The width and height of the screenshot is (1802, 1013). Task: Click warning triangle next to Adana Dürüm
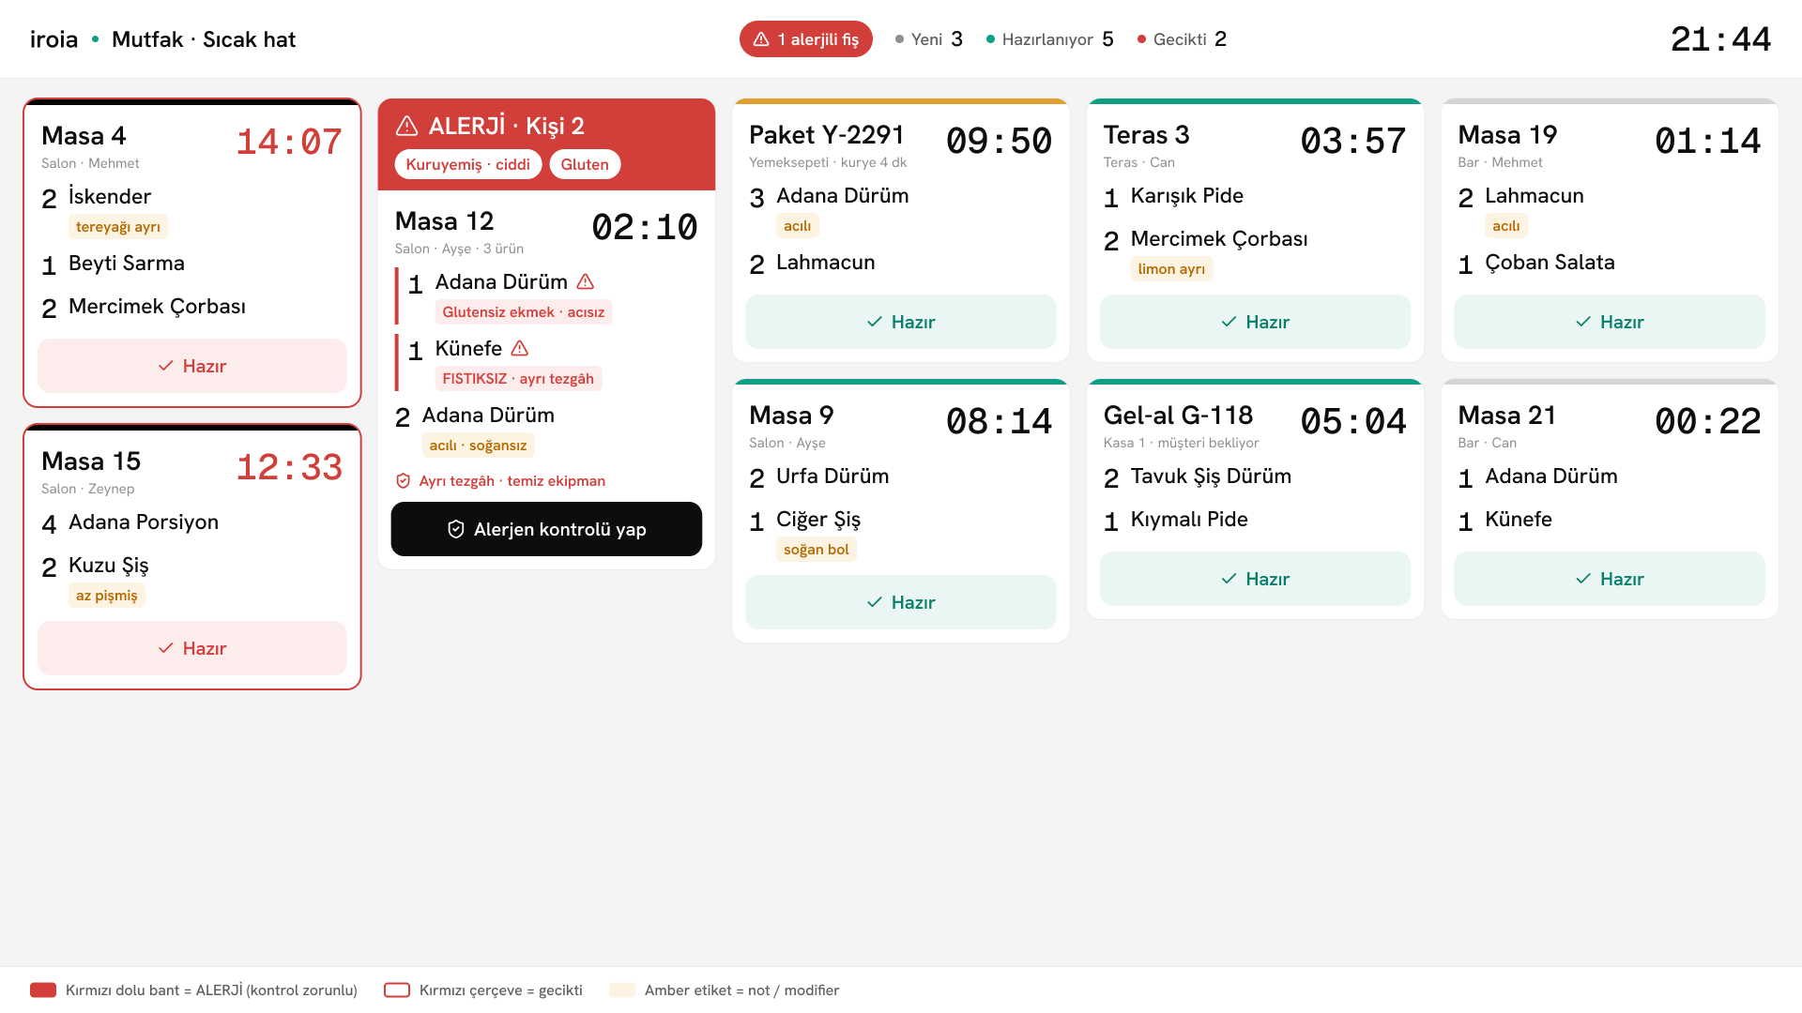tap(586, 281)
